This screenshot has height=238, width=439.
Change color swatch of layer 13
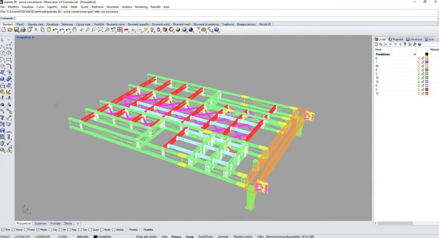(427, 93)
